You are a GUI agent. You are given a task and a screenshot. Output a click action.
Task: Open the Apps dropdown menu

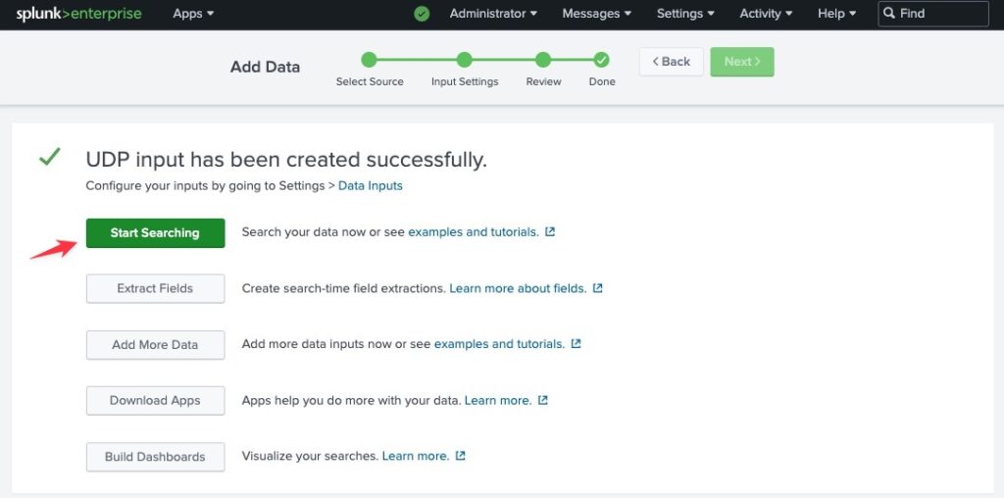coord(193,14)
